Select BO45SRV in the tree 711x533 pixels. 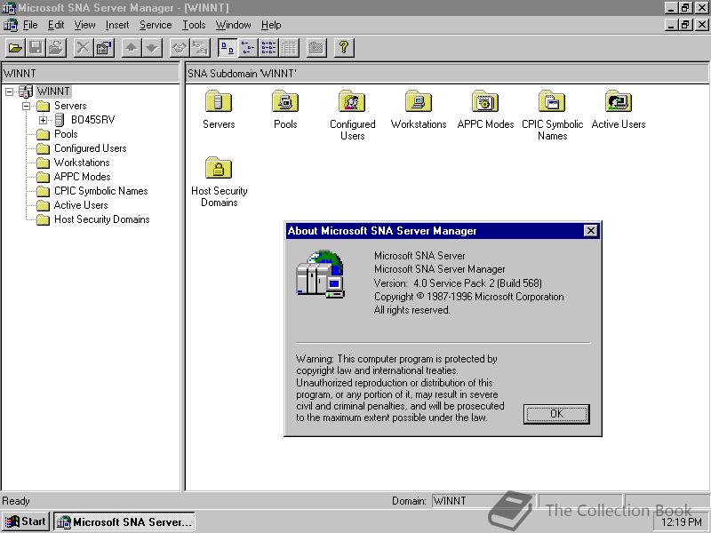[x=93, y=120]
